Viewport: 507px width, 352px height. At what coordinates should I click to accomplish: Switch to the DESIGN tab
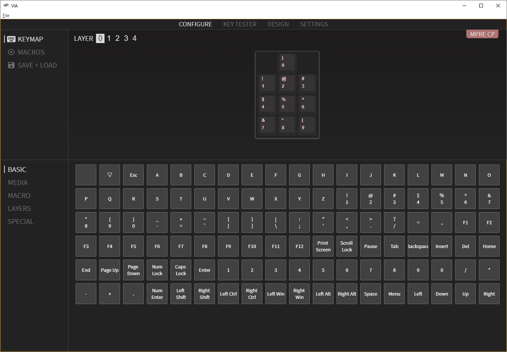278,24
